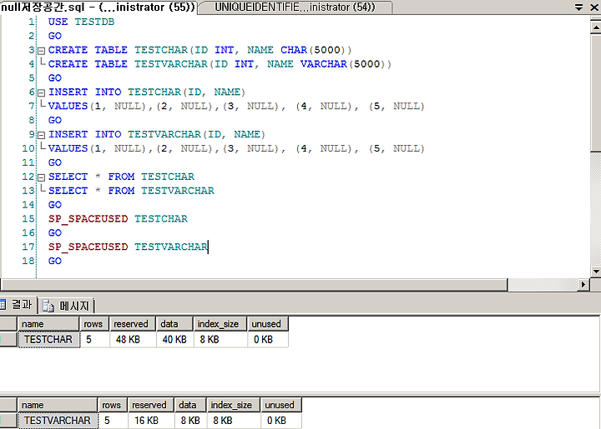Select the 결과 results tab
Viewport: 601px width, 429px height.
point(18,305)
